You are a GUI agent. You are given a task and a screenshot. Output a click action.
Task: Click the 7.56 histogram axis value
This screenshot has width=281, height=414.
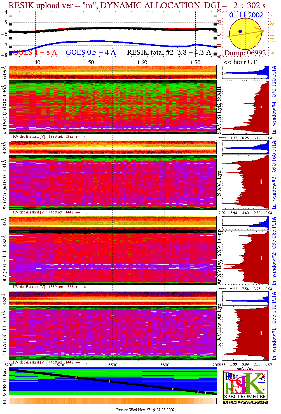[x=245, y=289]
